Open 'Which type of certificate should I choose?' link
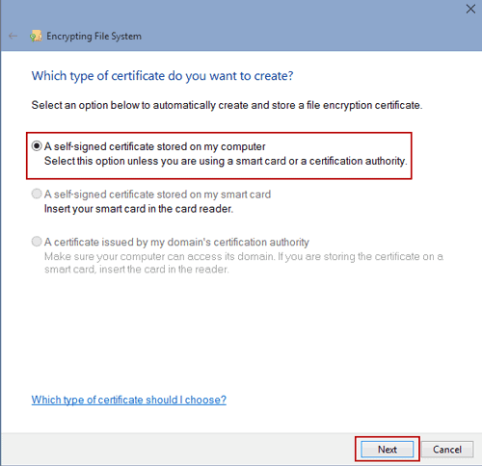482x466 pixels. coord(129,400)
